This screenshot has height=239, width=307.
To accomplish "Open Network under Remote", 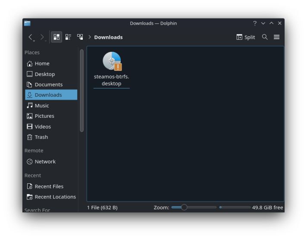I will click(x=51, y=162).
